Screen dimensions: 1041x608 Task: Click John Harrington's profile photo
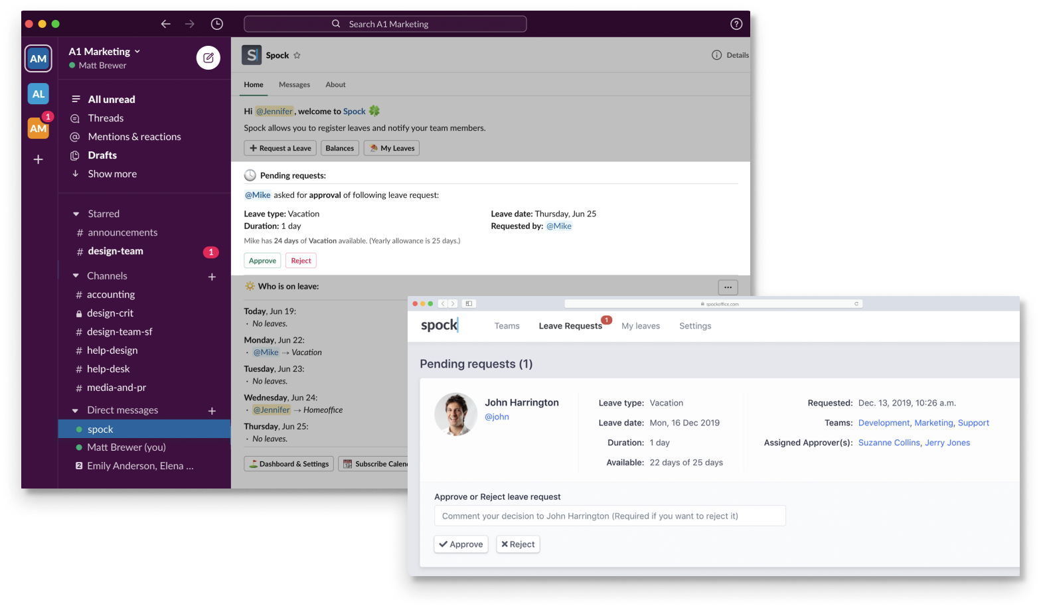pos(455,414)
